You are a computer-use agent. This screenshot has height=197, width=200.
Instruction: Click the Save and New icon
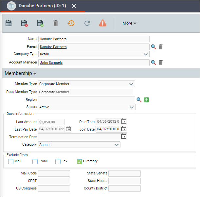[x=40, y=23]
